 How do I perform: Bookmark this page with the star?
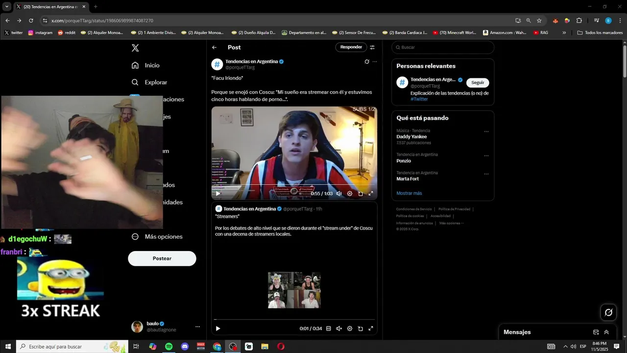(539, 21)
